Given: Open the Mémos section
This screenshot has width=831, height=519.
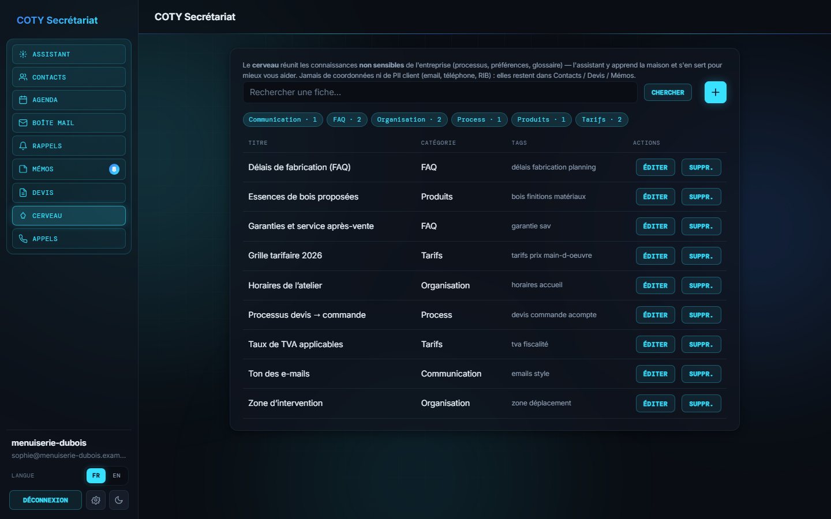Looking at the screenshot, I should 69,169.
